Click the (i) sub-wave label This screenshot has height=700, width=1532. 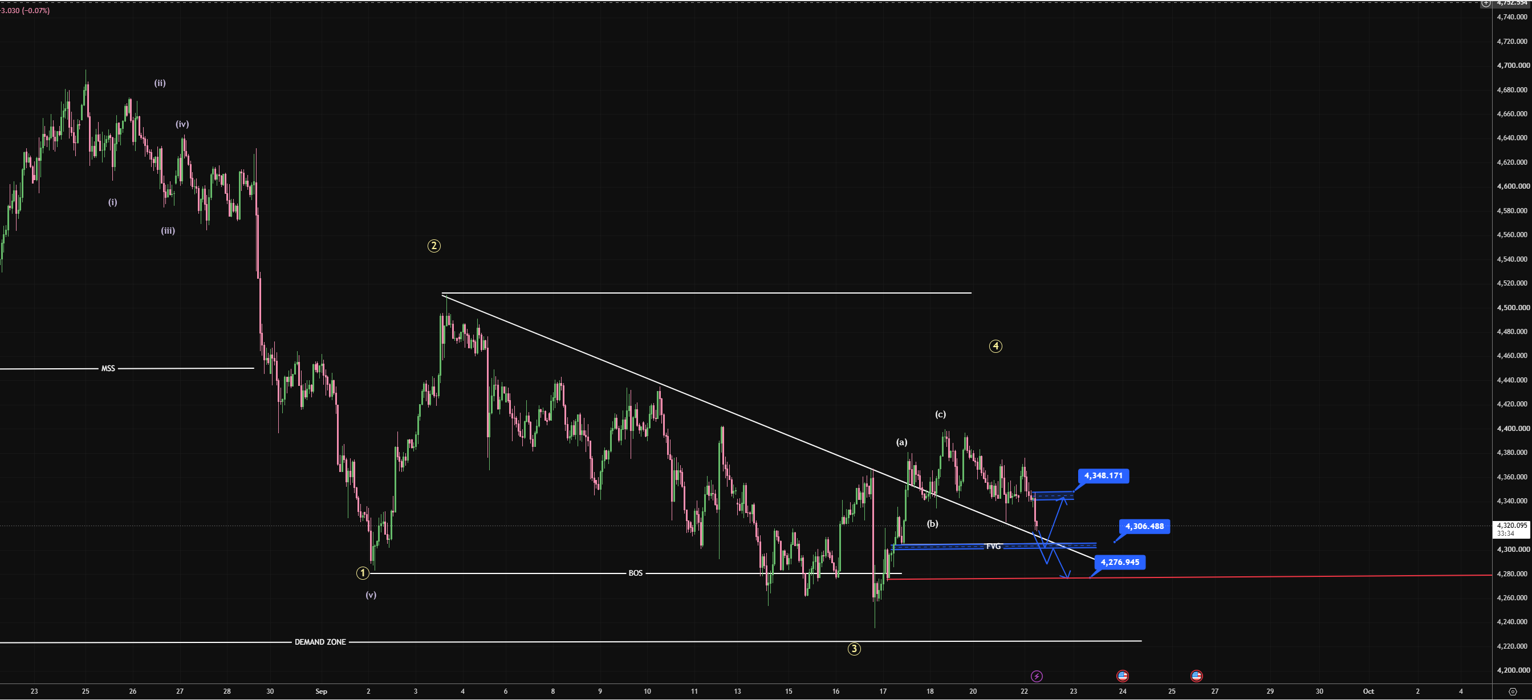pyautogui.click(x=112, y=202)
